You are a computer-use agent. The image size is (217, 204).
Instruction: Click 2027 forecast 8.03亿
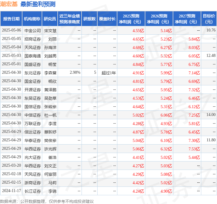194,48
